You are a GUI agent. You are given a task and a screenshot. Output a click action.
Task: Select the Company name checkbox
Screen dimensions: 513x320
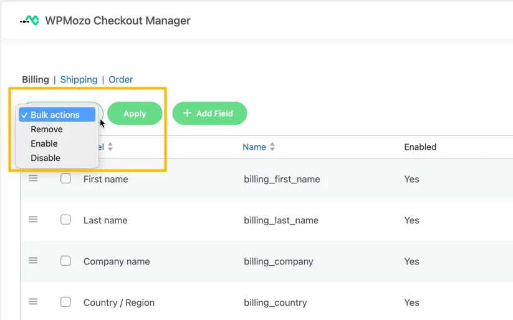65,261
